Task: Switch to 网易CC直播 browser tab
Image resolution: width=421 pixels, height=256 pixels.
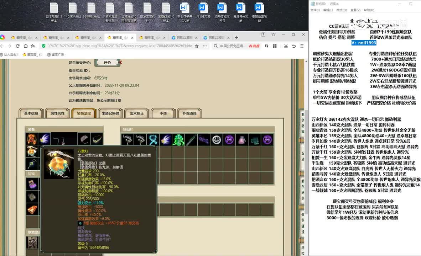Action: coord(184,38)
